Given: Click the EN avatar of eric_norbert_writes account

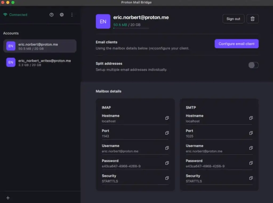Looking at the screenshot, I should pos(11,62).
